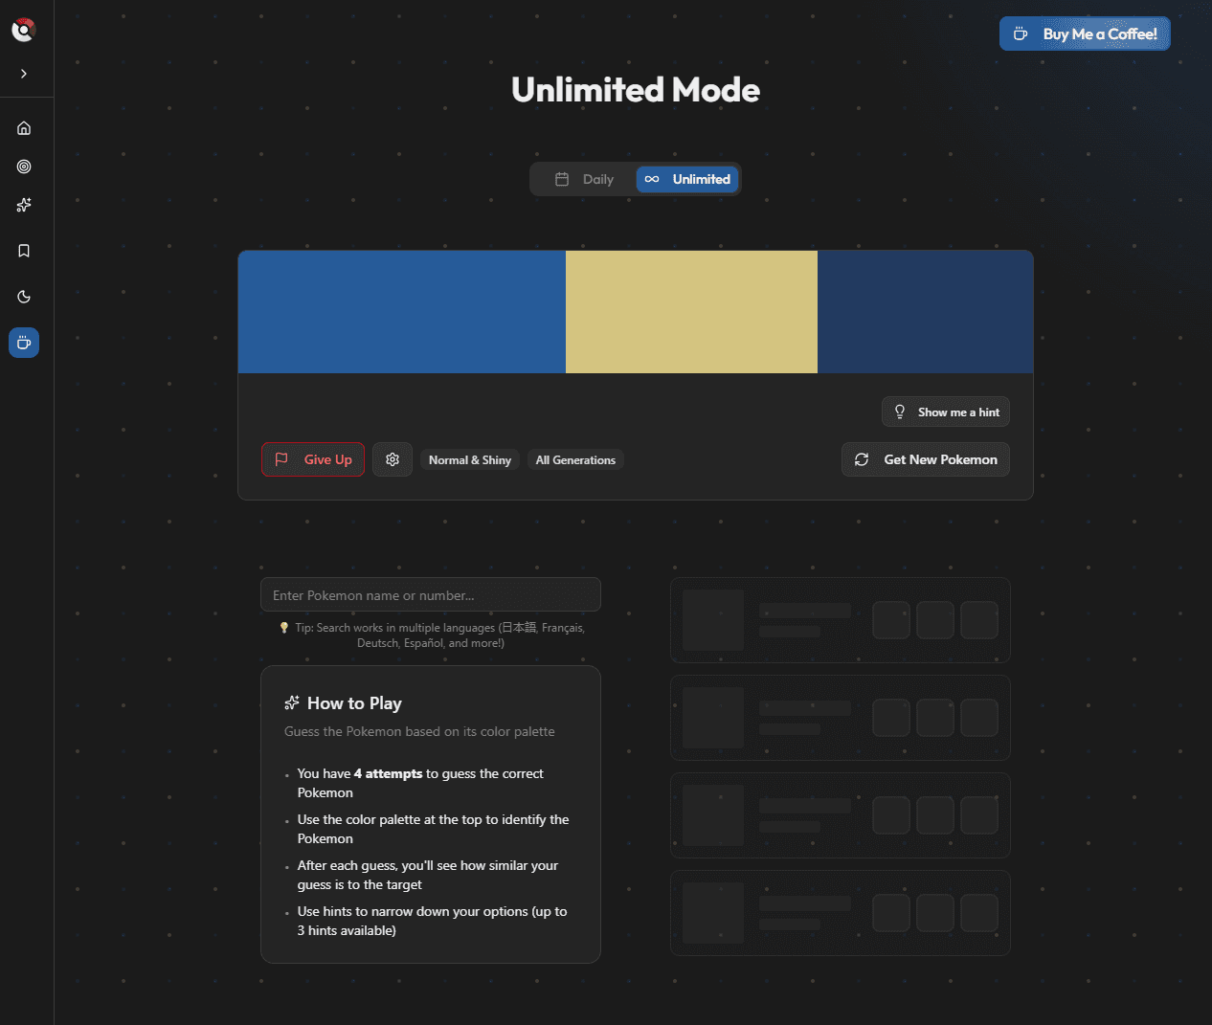Screen dimensions: 1212x1025
Task: Click the Pokeball logo in the sidebar
Action: pos(24,31)
